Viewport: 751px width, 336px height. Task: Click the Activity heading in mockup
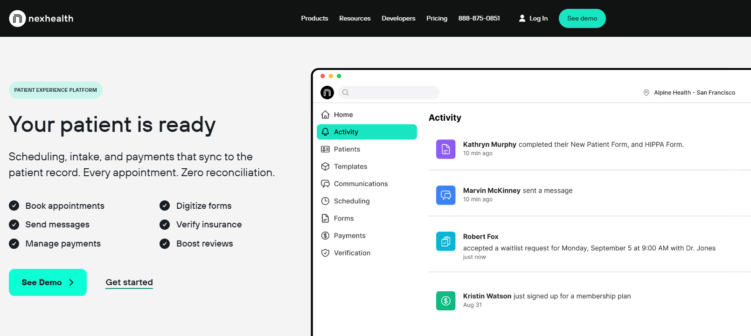(x=445, y=118)
